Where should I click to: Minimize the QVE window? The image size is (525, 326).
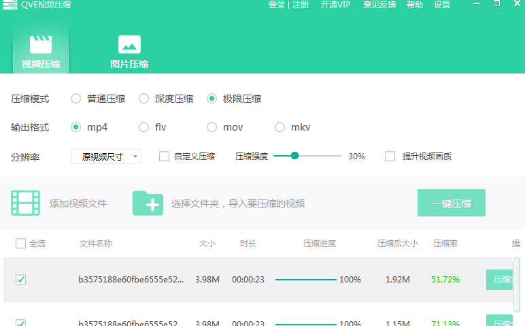click(x=477, y=3)
